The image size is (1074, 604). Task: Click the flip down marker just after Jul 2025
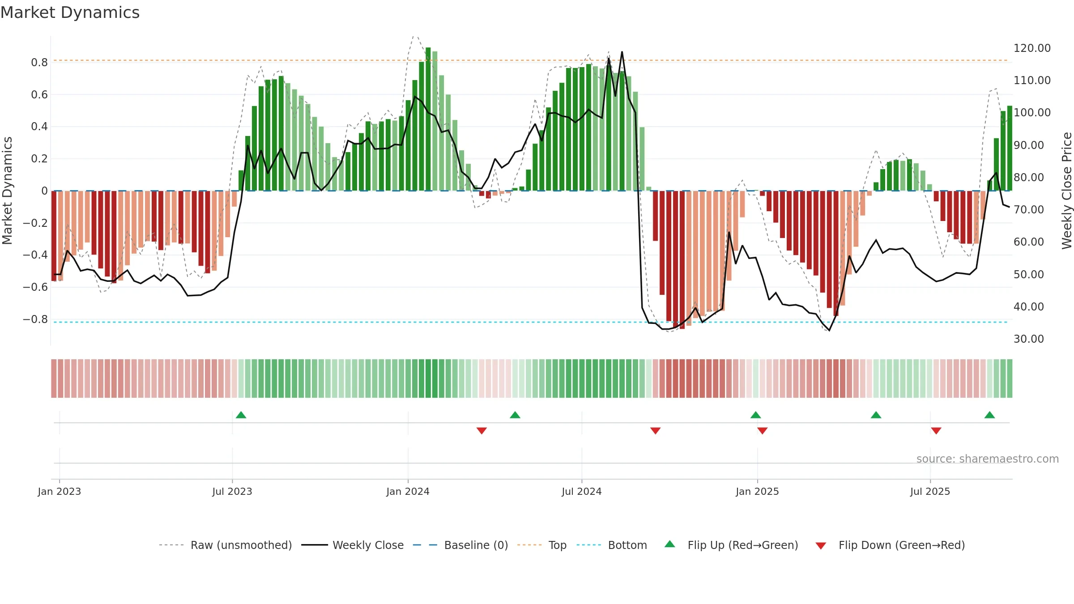coord(936,431)
